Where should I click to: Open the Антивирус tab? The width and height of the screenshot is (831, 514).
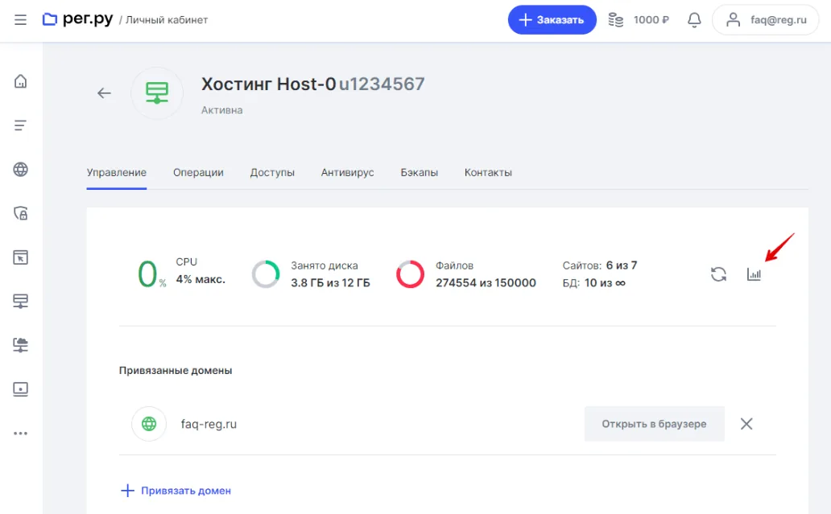tap(347, 171)
